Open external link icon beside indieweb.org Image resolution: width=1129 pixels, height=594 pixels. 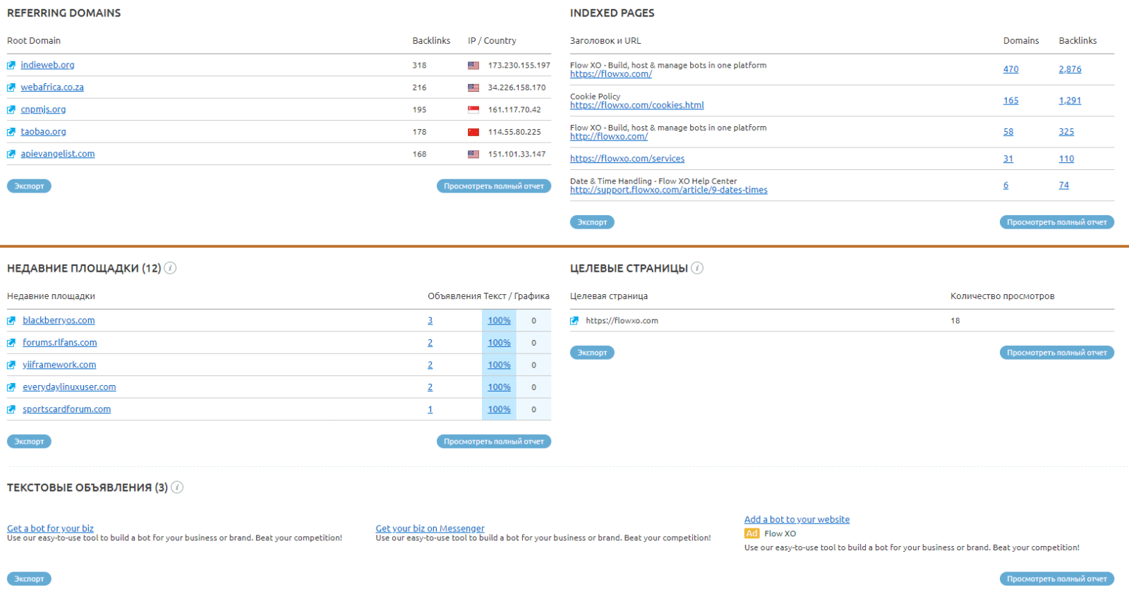pos(11,66)
